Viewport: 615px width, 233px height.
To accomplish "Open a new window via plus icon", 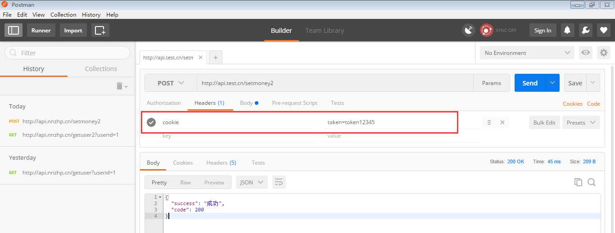I will [100, 30].
